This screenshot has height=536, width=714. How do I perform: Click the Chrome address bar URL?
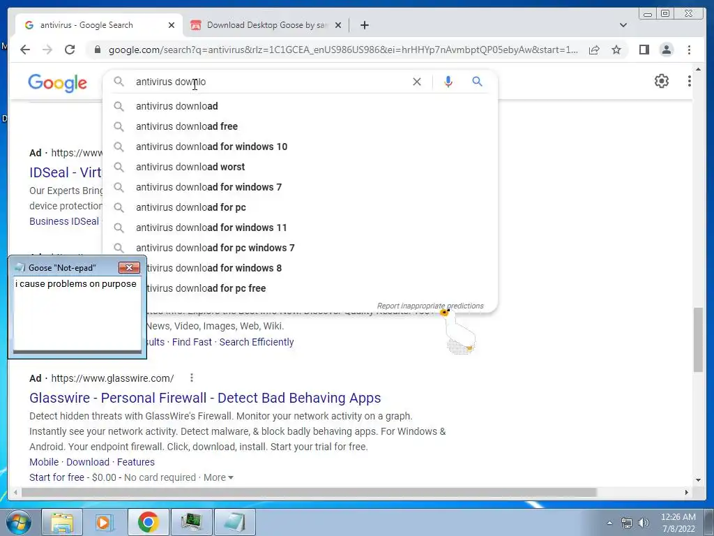coord(343,50)
